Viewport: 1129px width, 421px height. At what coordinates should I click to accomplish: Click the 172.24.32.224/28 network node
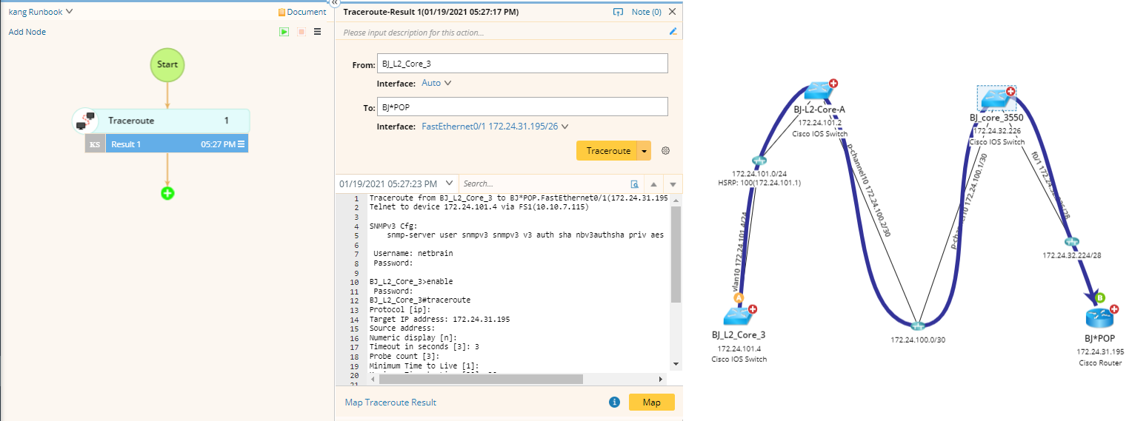1072,242
